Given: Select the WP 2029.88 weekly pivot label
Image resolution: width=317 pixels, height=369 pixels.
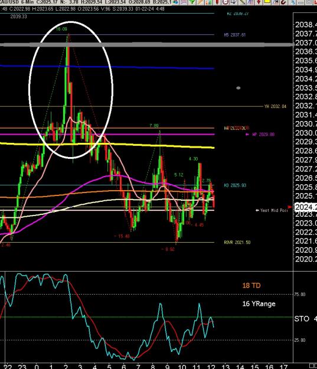Looking at the screenshot, I should [x=263, y=135].
